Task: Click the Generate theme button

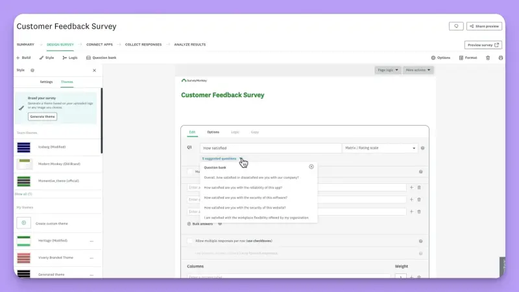Action: pos(42,117)
